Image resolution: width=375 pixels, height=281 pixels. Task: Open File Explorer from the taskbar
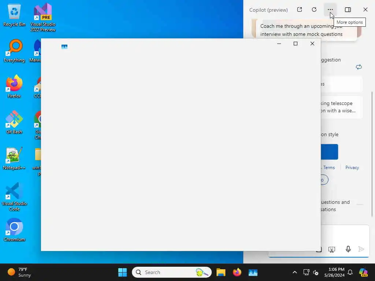coord(221,272)
